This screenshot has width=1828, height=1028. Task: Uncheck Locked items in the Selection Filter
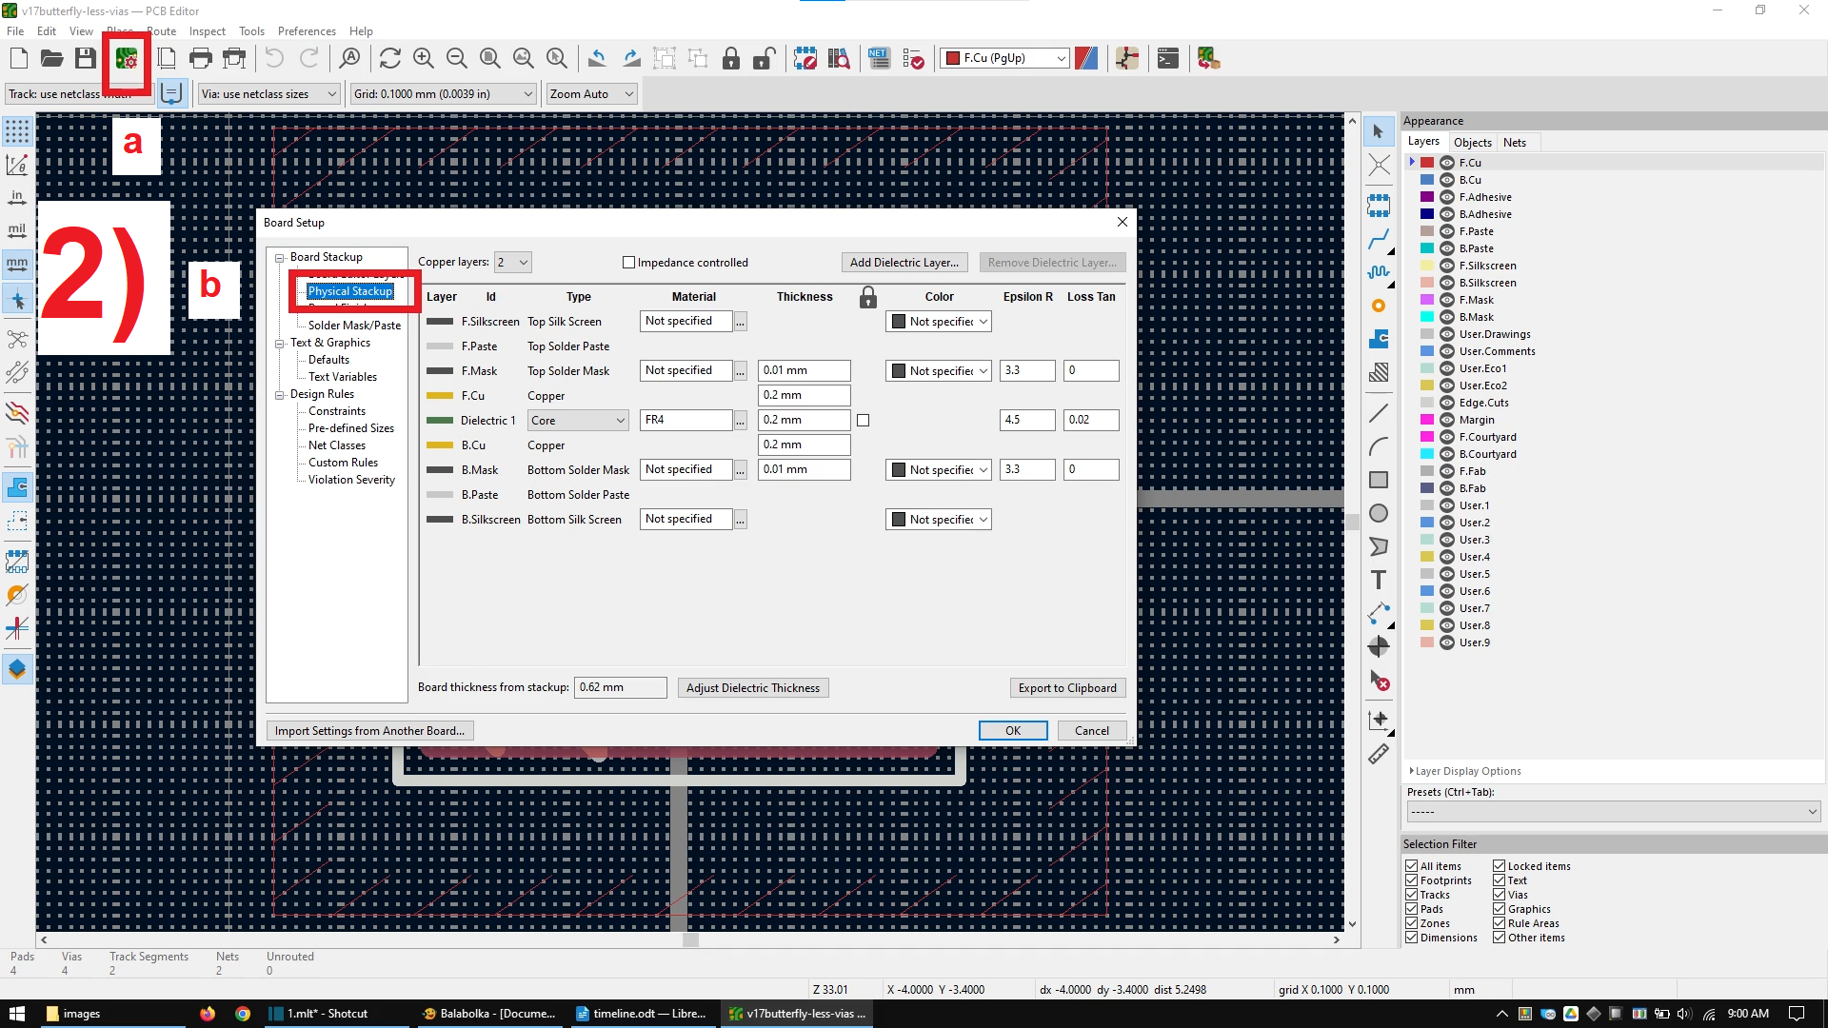pos(1500,866)
